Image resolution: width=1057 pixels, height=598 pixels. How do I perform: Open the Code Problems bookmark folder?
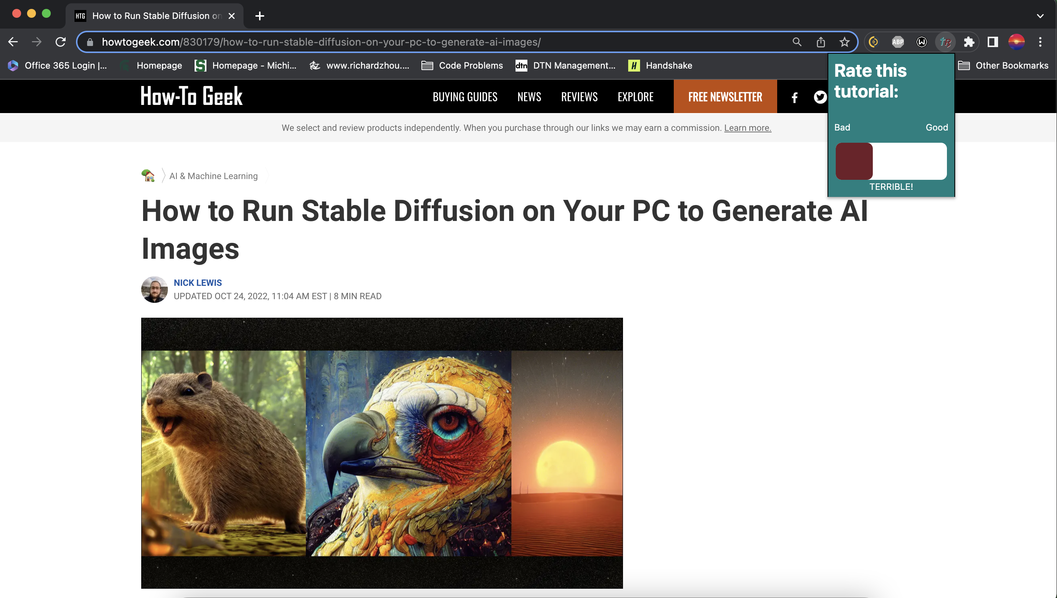pyautogui.click(x=462, y=65)
